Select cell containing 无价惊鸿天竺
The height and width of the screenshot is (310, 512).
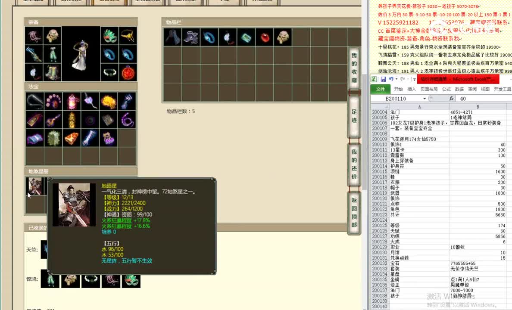coord(478,269)
